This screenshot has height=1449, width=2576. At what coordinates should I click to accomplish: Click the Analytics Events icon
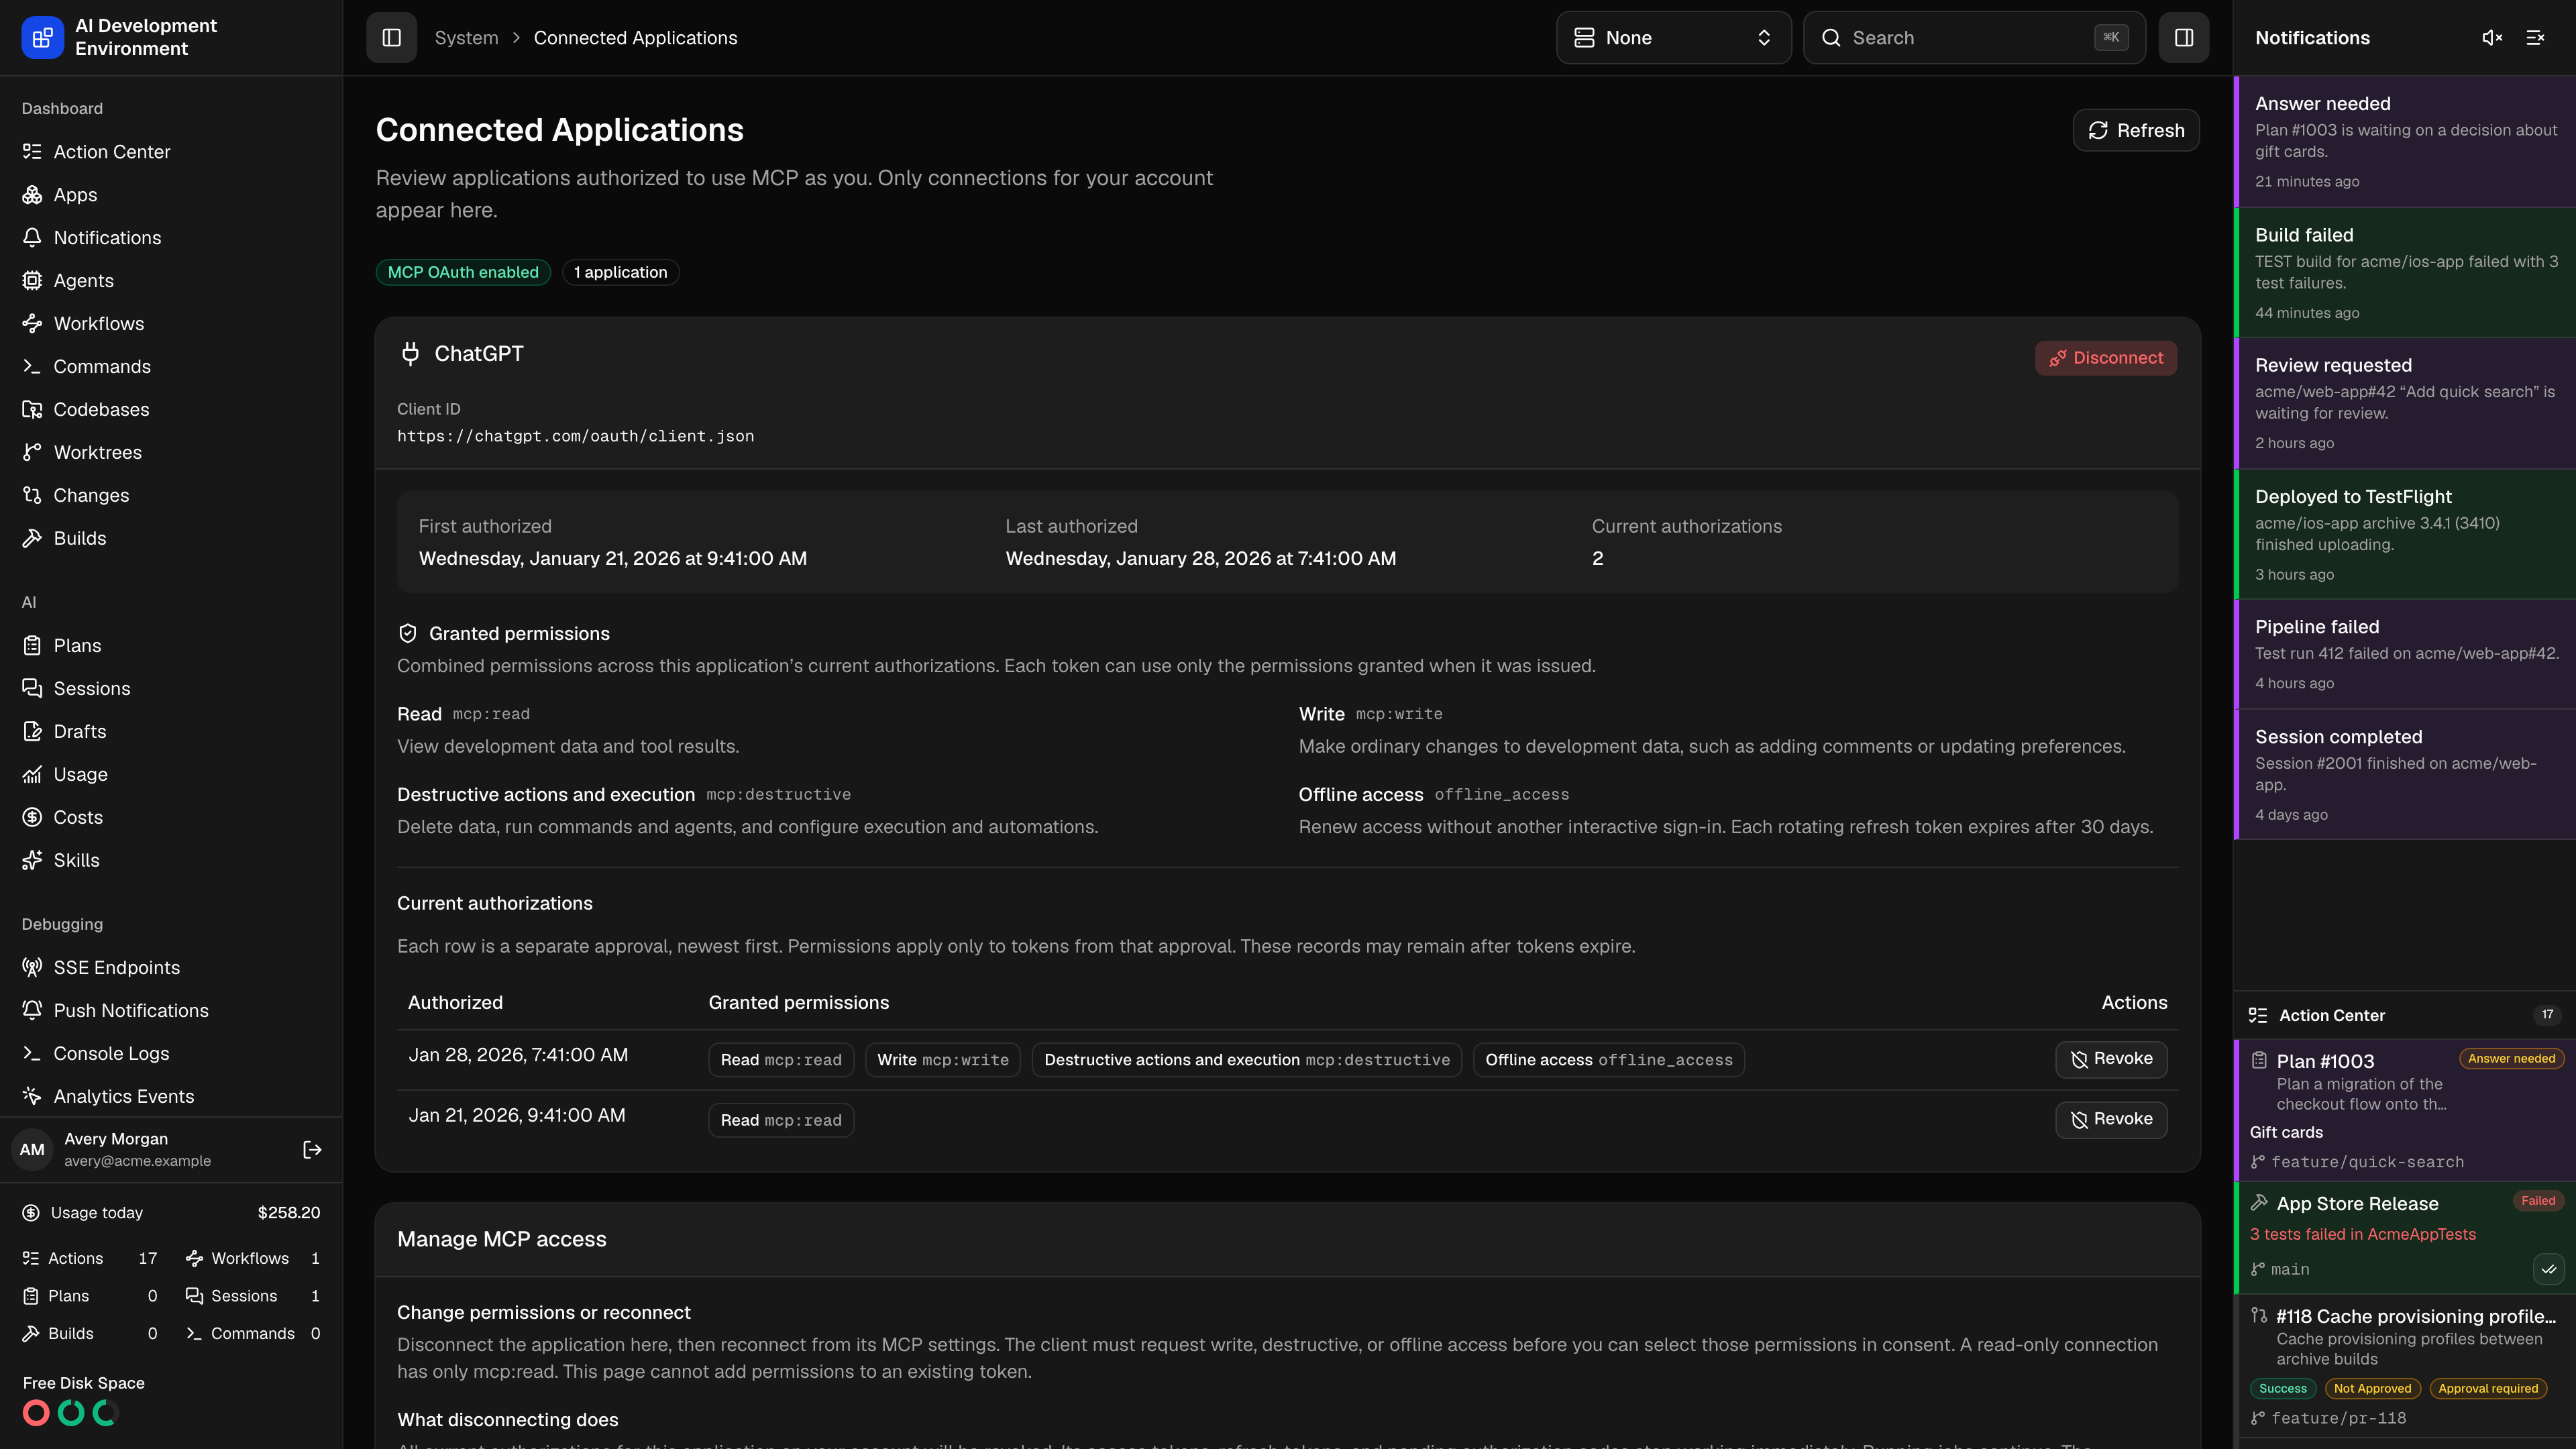32,1097
